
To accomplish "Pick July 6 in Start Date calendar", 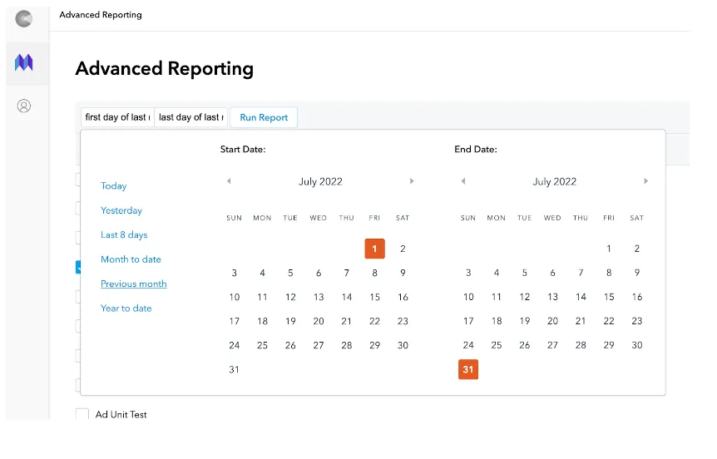I will coord(319,273).
